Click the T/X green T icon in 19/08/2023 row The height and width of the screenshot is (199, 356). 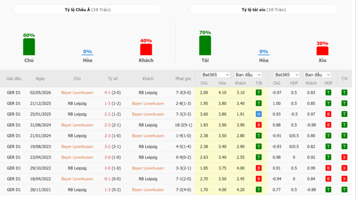(x=344, y=146)
